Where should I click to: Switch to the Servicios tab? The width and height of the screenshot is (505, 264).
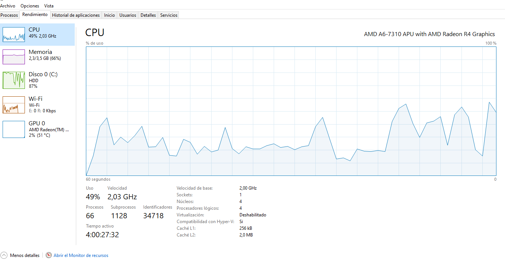pos(169,15)
